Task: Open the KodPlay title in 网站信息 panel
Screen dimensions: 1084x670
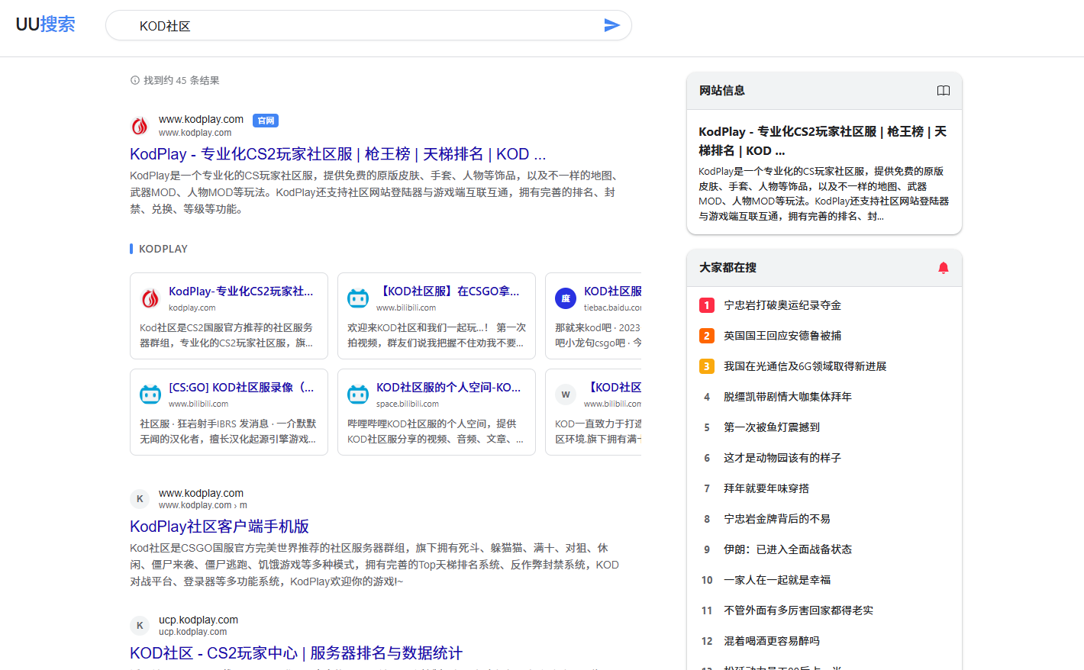Action: [x=822, y=141]
